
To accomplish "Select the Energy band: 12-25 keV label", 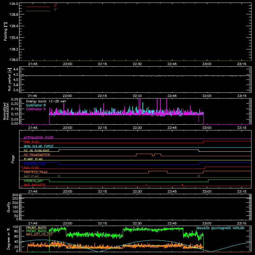I will click(x=46, y=101).
